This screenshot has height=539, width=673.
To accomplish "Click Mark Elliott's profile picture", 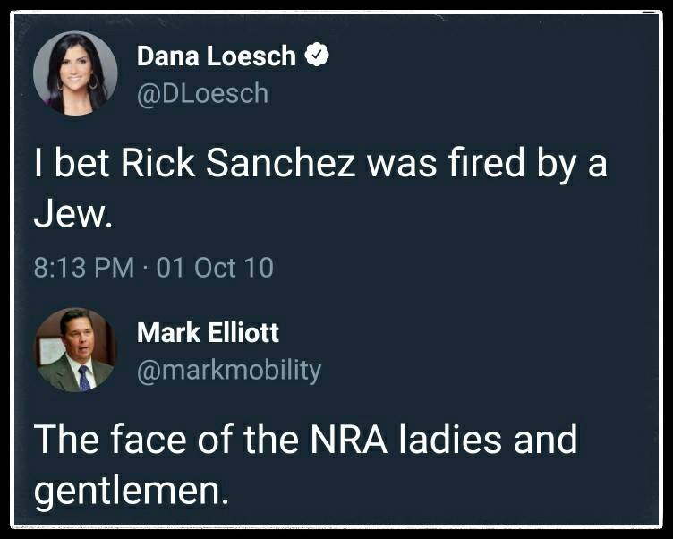I will coord(75,349).
